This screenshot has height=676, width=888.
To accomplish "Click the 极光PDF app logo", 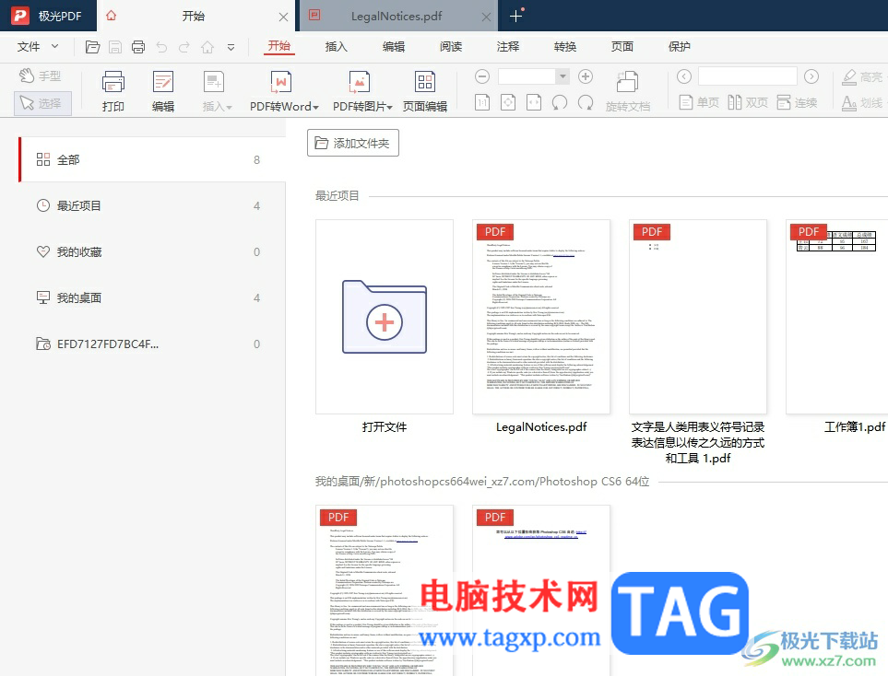I will [x=20, y=16].
